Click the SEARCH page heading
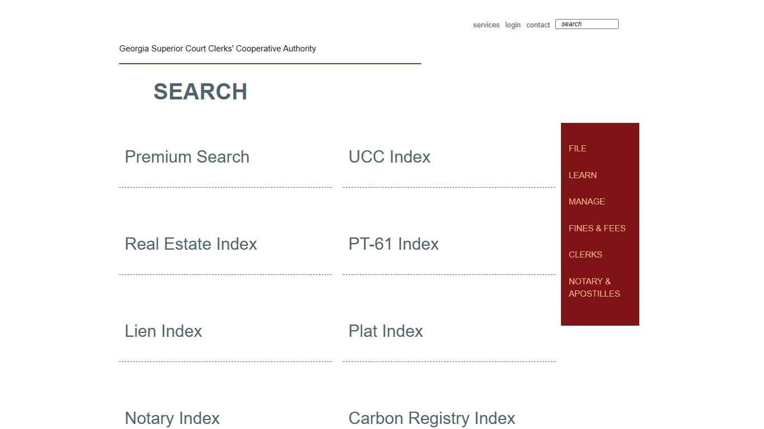 tap(200, 92)
